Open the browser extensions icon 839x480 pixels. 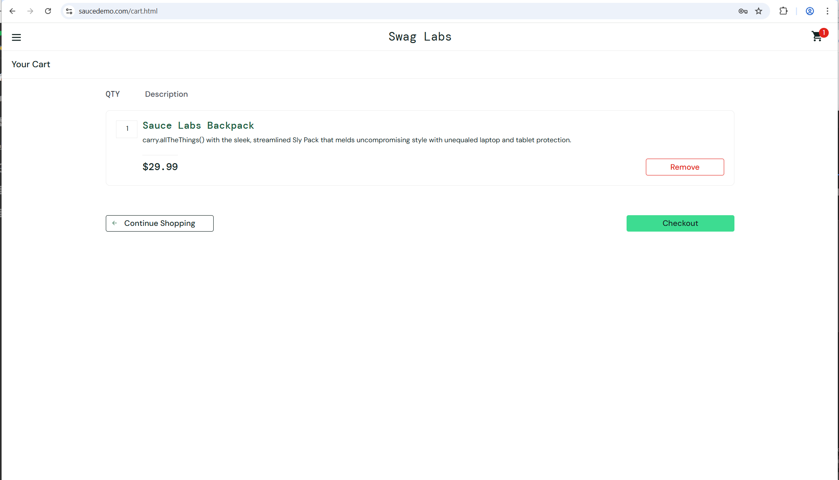[783, 11]
